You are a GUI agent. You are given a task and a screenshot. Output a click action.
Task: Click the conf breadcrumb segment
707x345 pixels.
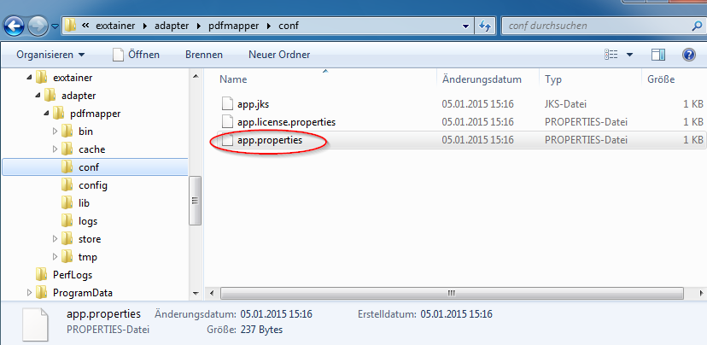pyautogui.click(x=288, y=26)
